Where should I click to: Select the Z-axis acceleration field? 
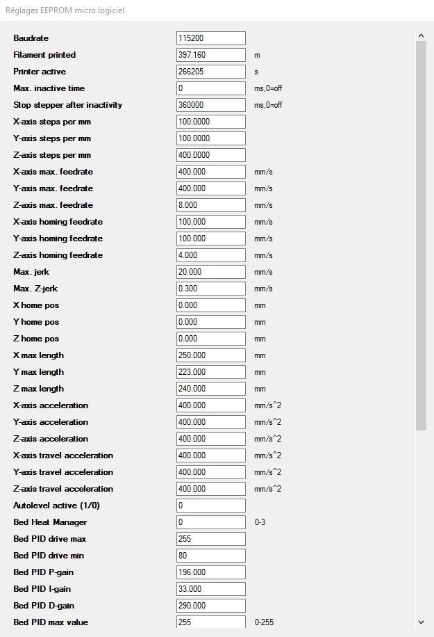(x=211, y=438)
